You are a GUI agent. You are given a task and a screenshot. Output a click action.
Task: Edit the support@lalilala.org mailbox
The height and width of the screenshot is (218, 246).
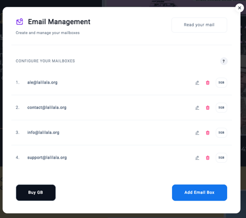coord(197,158)
